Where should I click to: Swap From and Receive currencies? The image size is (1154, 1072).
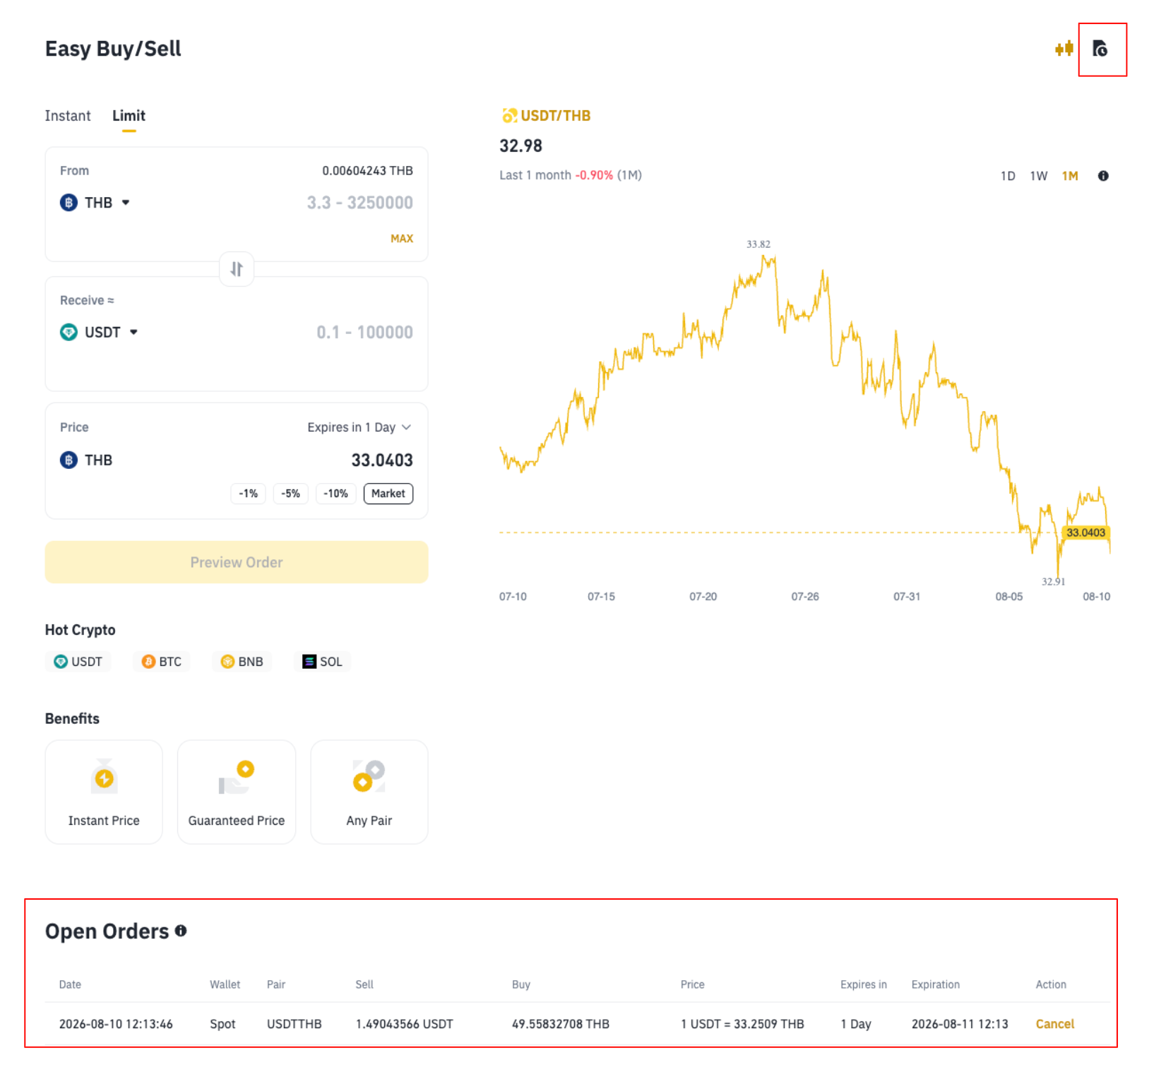point(237,269)
